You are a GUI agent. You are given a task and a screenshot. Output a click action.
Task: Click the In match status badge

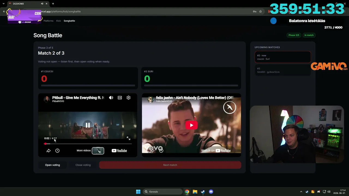tap(309, 35)
